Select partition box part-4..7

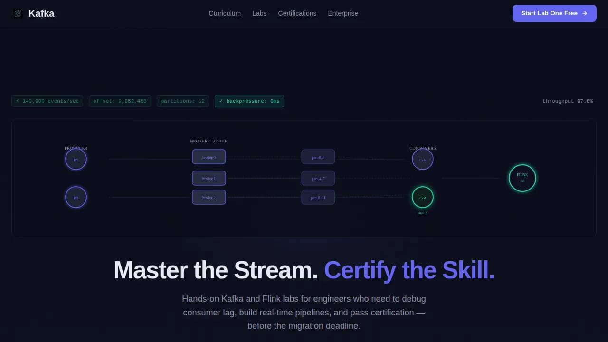coord(318,178)
